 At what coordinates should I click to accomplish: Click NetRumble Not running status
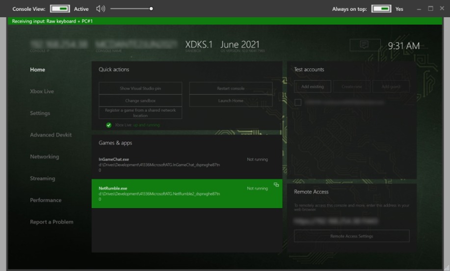258,189
